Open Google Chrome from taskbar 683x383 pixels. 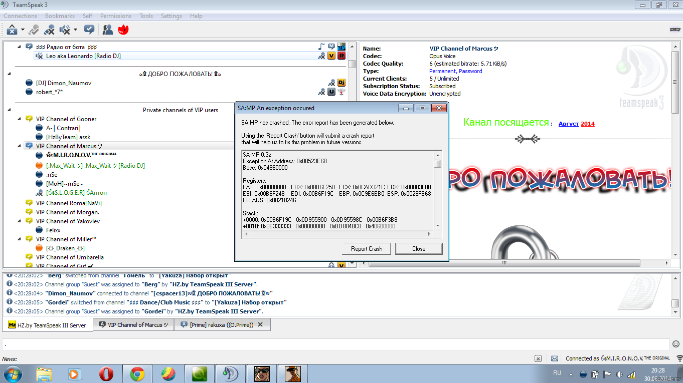tap(137, 373)
